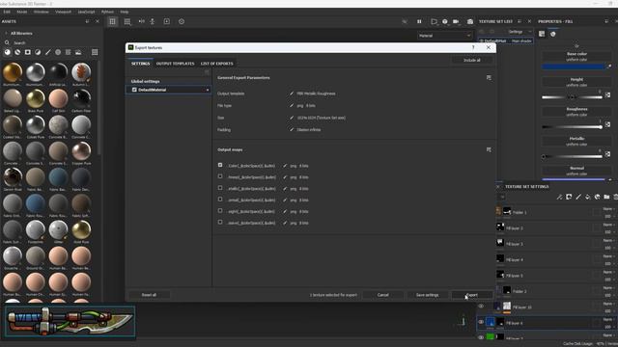Enable the Metallic output map checkbox
Viewport: 618px width, 347px height.
click(x=220, y=188)
